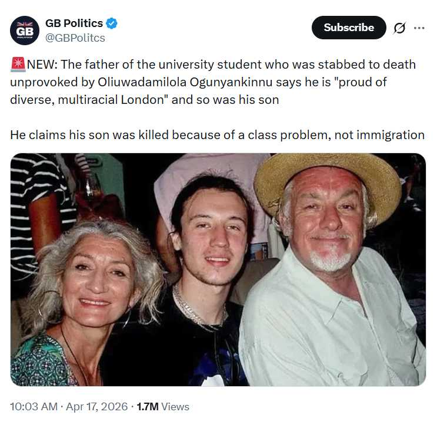Open the three-dot more options menu
The width and height of the screenshot is (437, 422).
(419, 28)
